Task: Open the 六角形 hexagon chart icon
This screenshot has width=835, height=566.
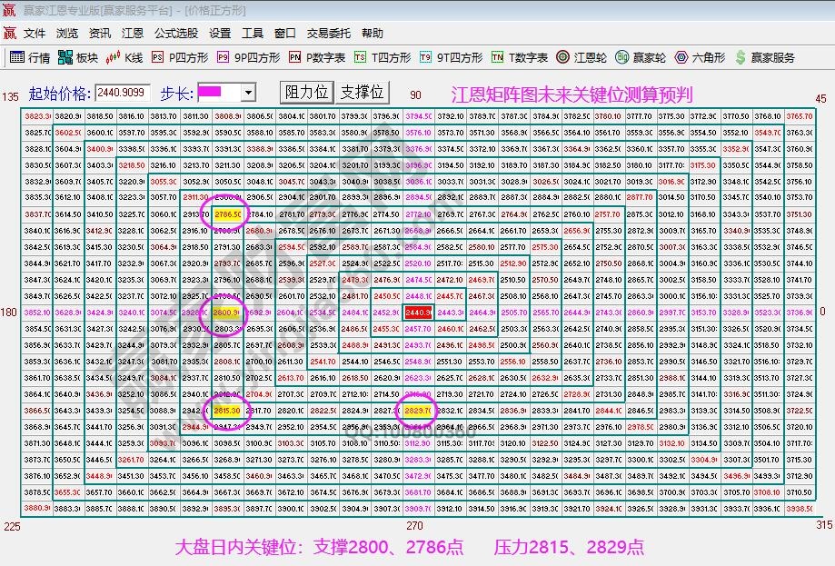Action: point(697,55)
